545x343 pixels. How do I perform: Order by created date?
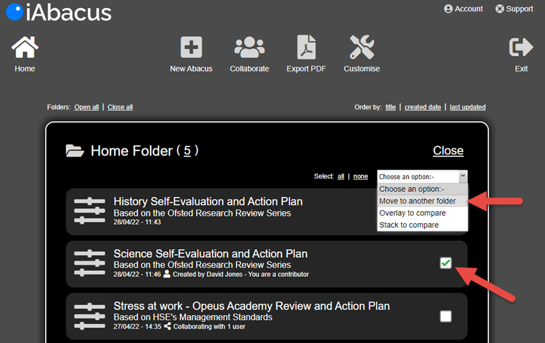point(422,107)
